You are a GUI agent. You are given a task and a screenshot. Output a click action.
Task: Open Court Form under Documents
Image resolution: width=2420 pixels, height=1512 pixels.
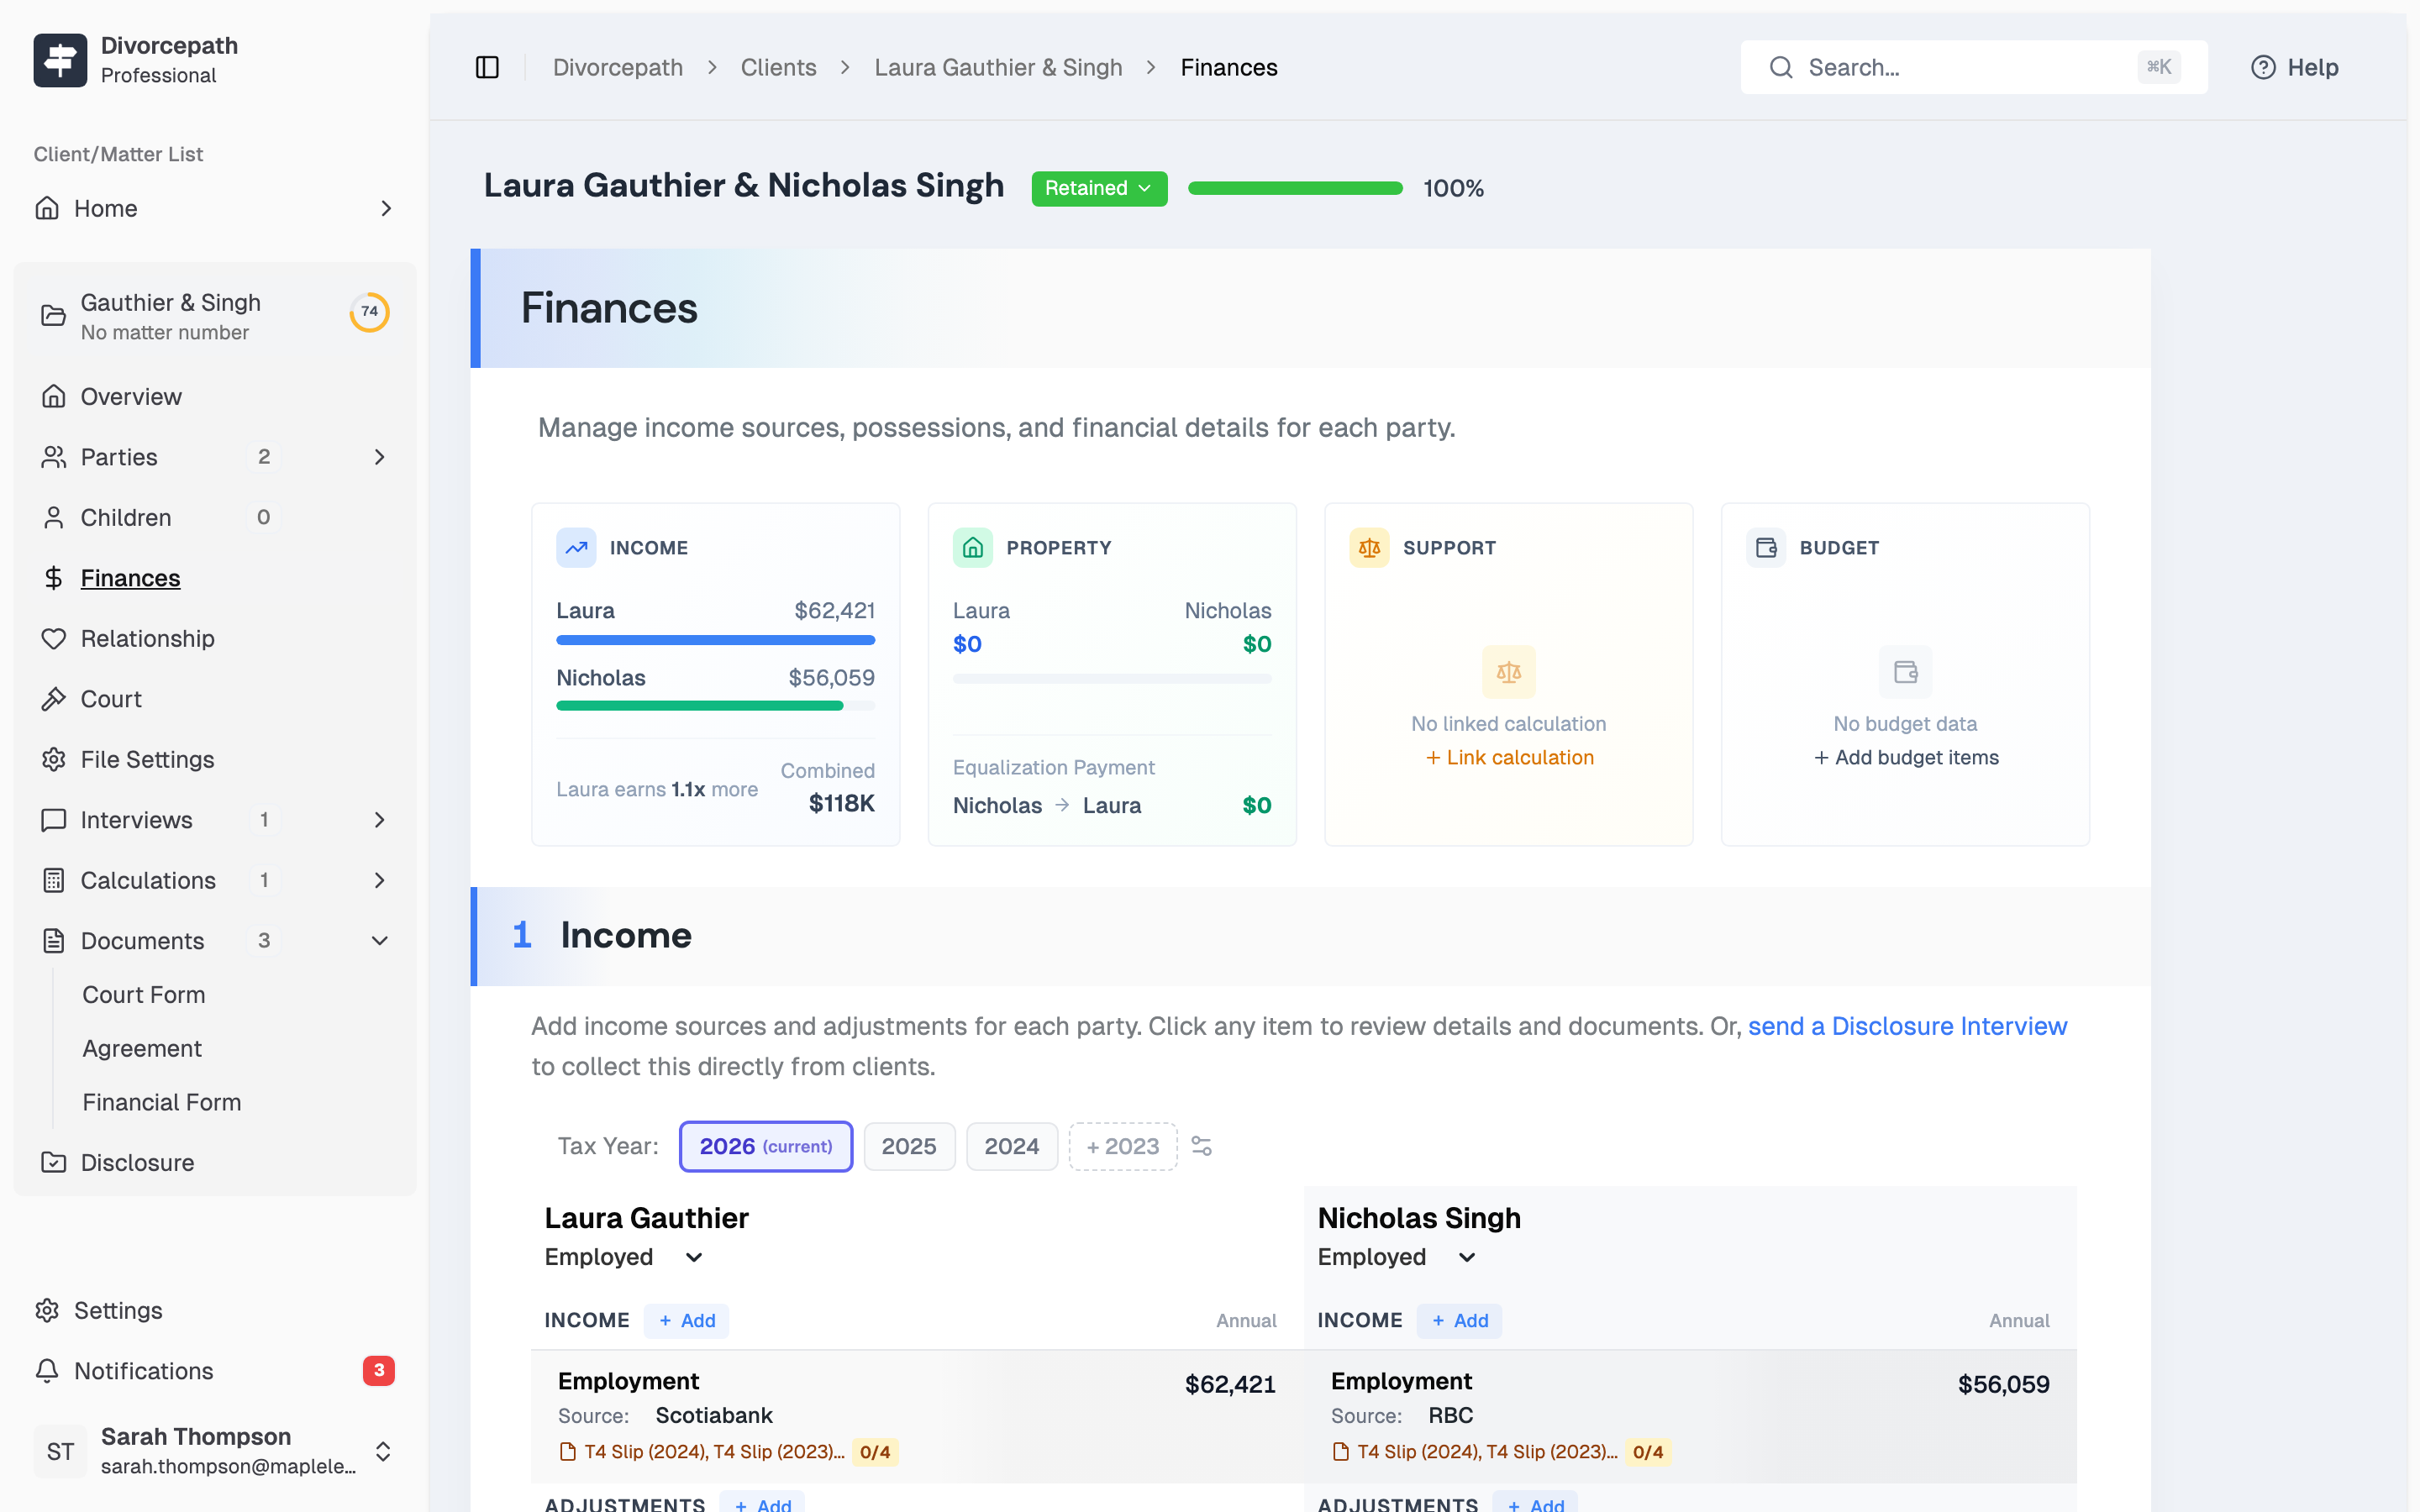pyautogui.click(x=143, y=994)
